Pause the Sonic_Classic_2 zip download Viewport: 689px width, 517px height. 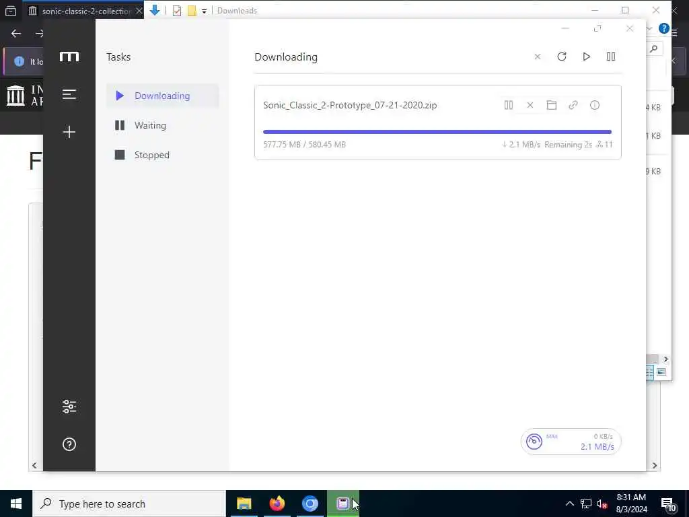[x=509, y=105]
